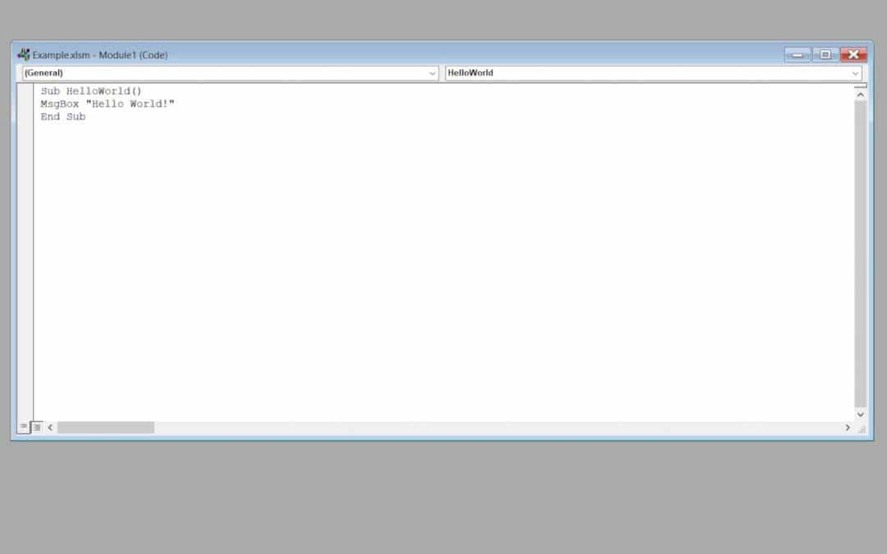
Task: Place cursor in the MsgBox "Hello World!" line
Action: (107, 103)
